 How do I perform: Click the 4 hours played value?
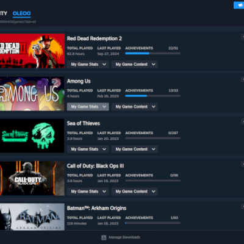(x=73, y=96)
